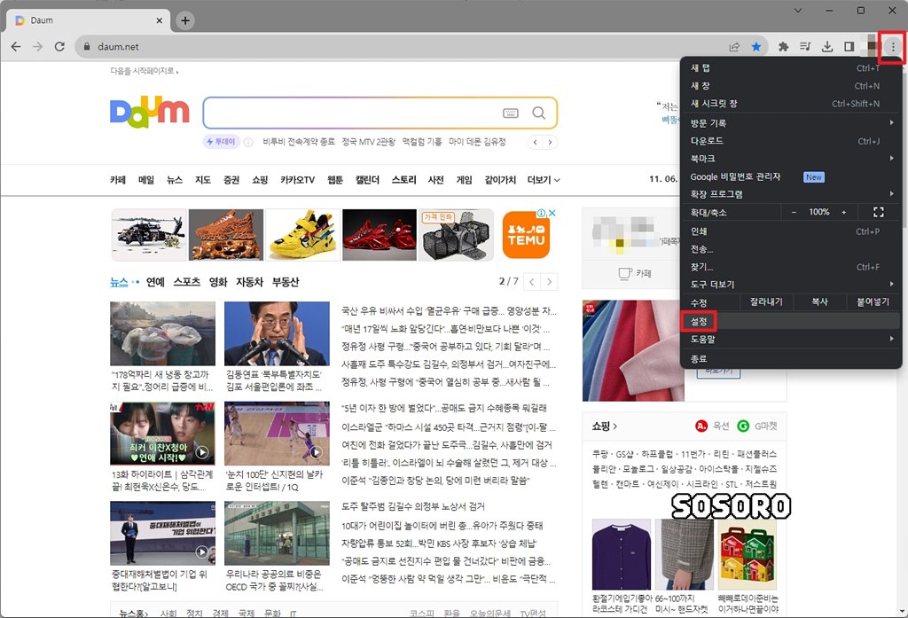Screen dimensions: 908x618
Task: Click the 옥션 shopping link
Action: tap(712, 426)
